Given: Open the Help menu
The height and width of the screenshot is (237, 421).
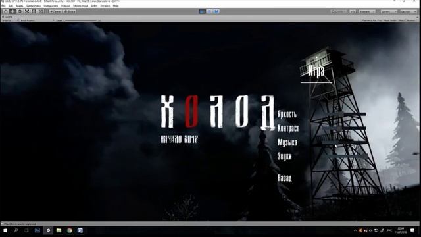Looking at the screenshot, I should (x=116, y=6).
